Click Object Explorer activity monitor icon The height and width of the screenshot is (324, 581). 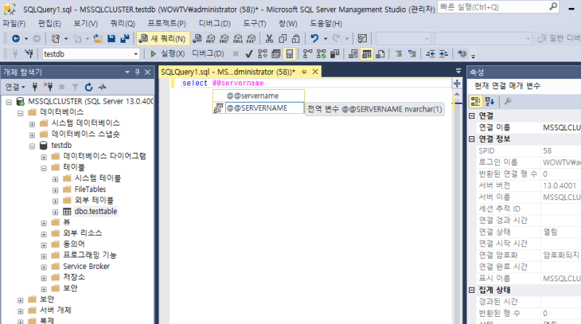(102, 87)
